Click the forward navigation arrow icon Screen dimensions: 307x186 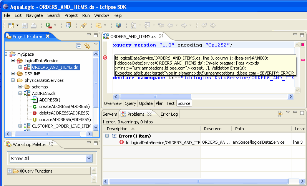[x=184, y=25]
